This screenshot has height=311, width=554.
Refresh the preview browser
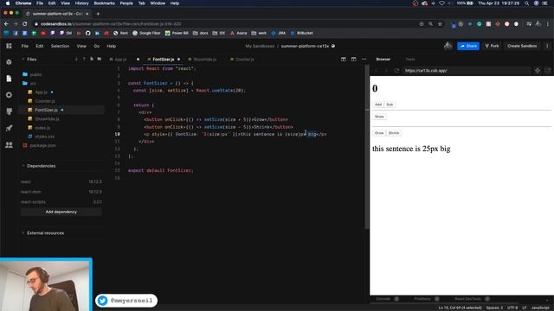point(396,71)
